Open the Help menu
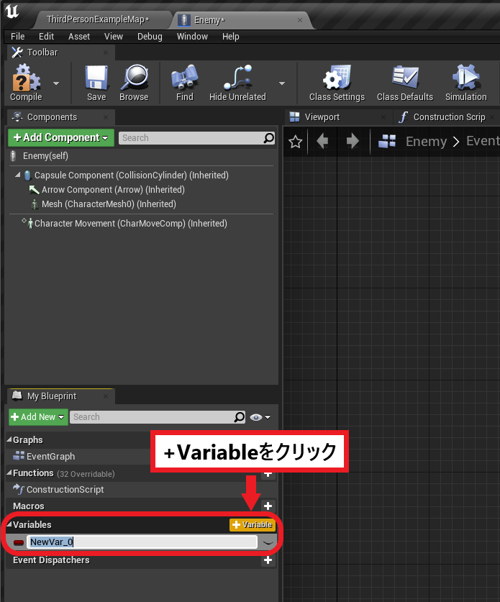The image size is (500, 602). coord(230,37)
